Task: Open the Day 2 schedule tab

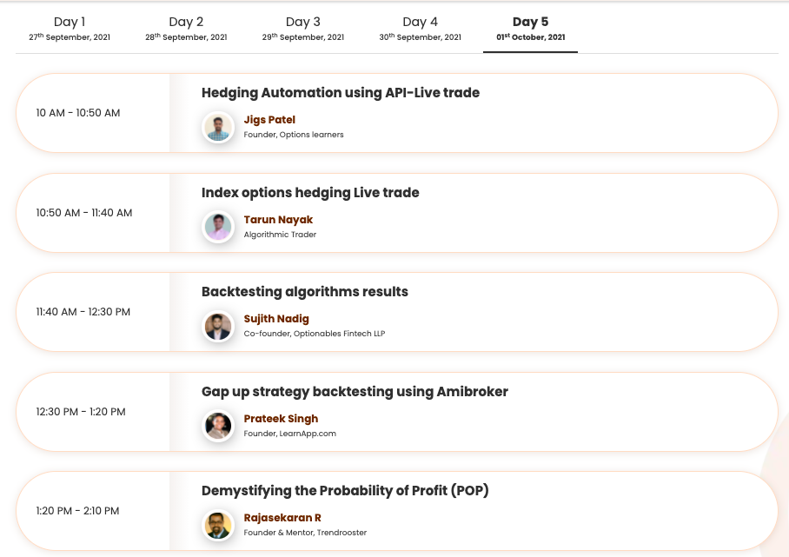Action: click(186, 28)
